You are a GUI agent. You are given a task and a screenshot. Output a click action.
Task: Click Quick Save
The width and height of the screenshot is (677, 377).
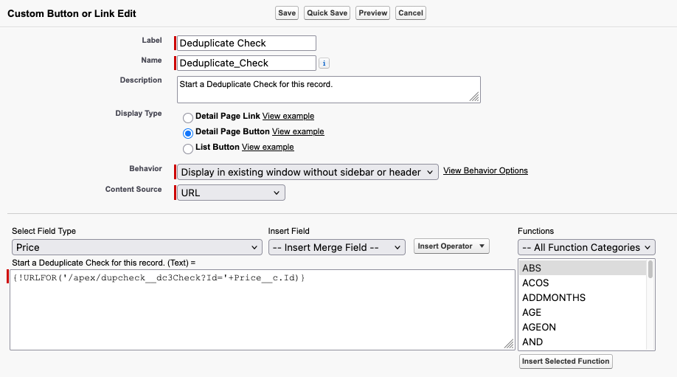327,13
